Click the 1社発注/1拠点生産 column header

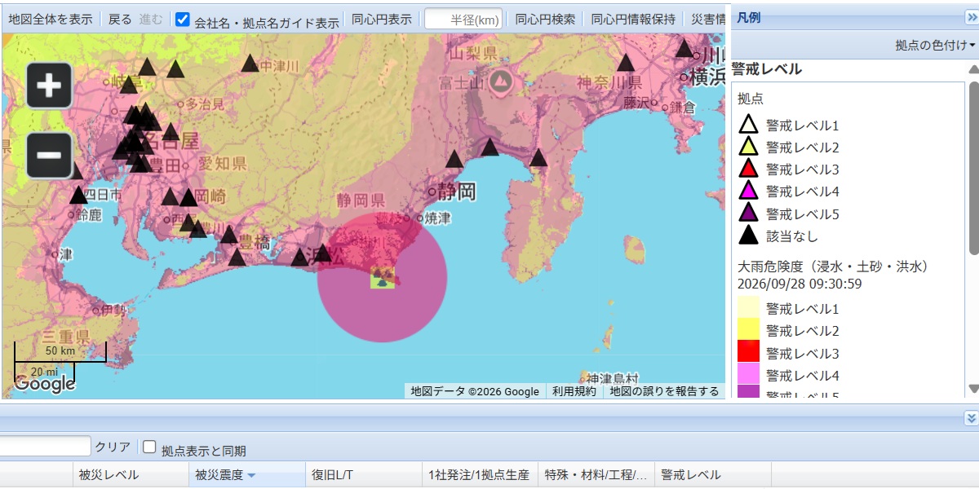point(480,475)
